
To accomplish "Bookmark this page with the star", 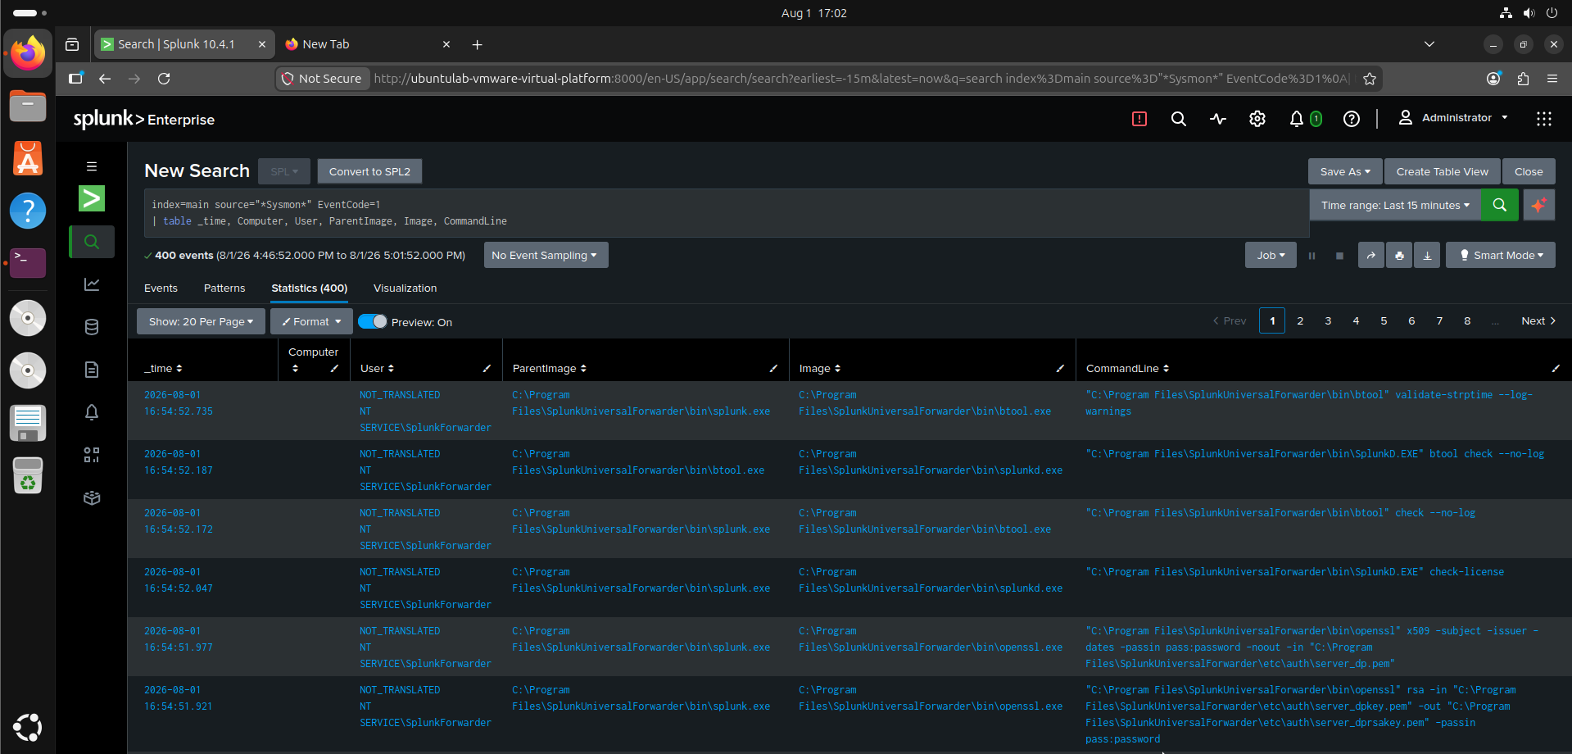I will click(1370, 79).
